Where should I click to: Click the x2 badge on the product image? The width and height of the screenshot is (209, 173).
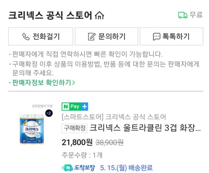tap(48, 113)
